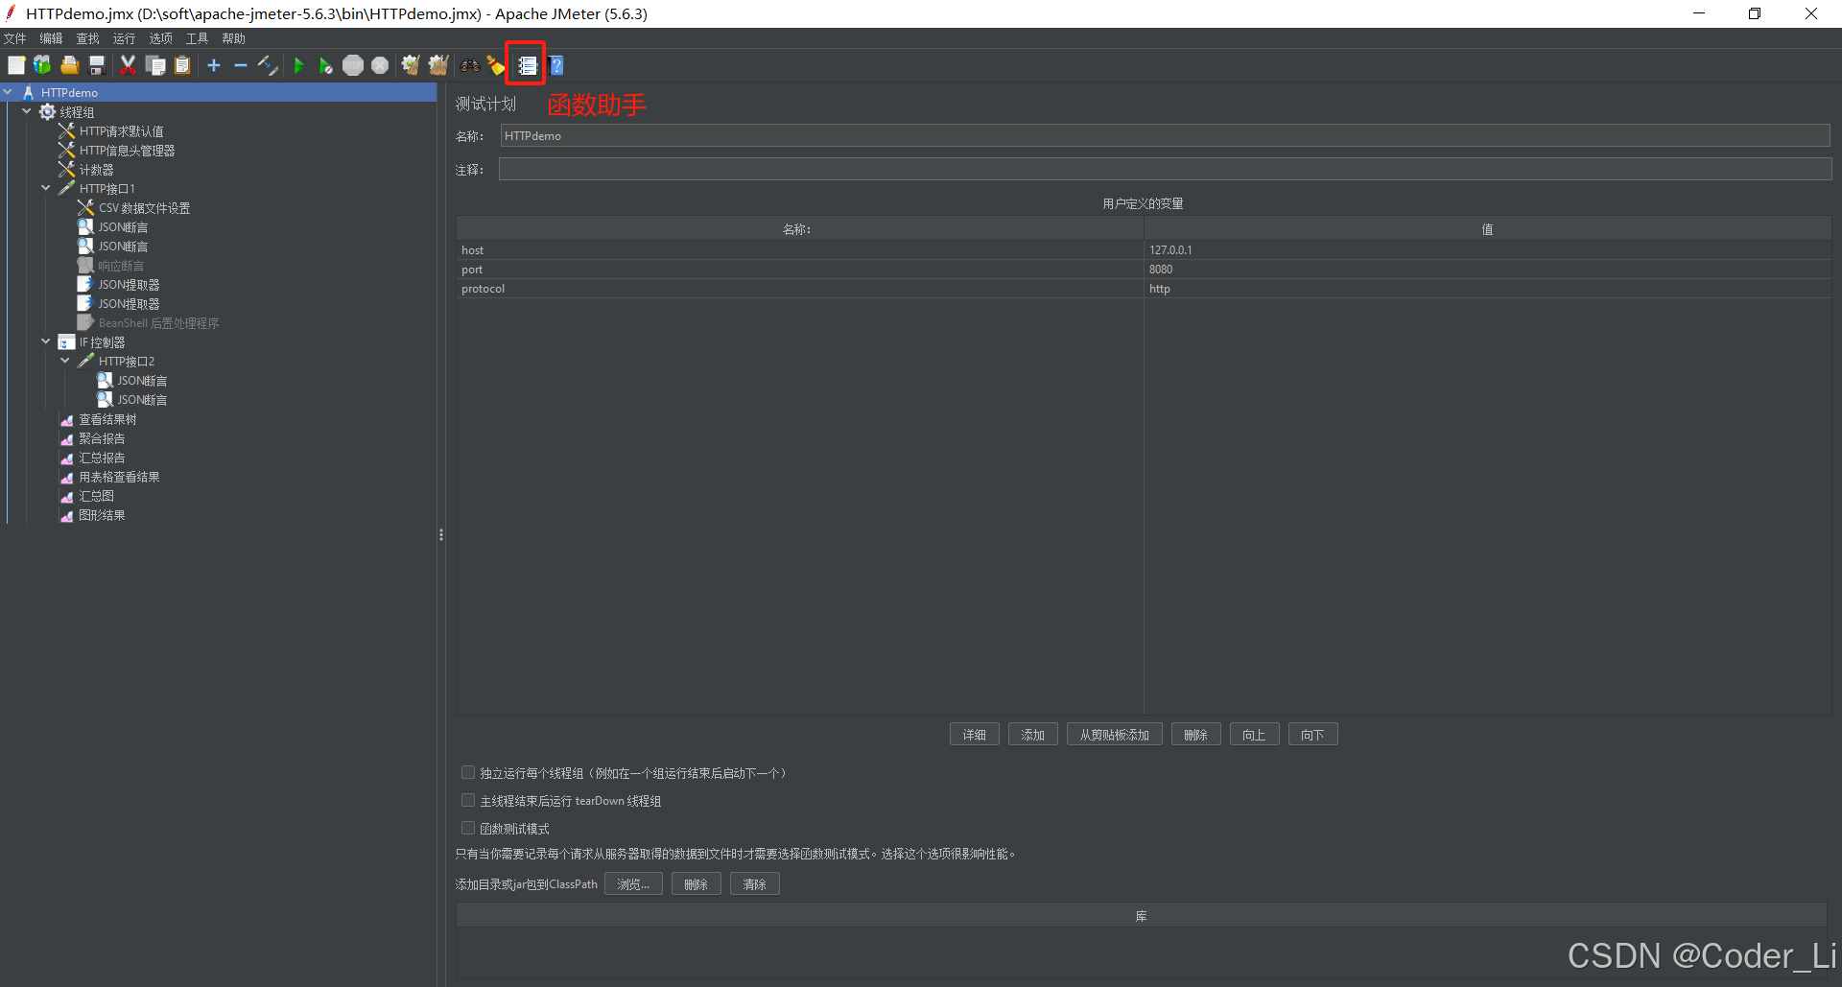Click the Shutdown test icon

click(380, 65)
